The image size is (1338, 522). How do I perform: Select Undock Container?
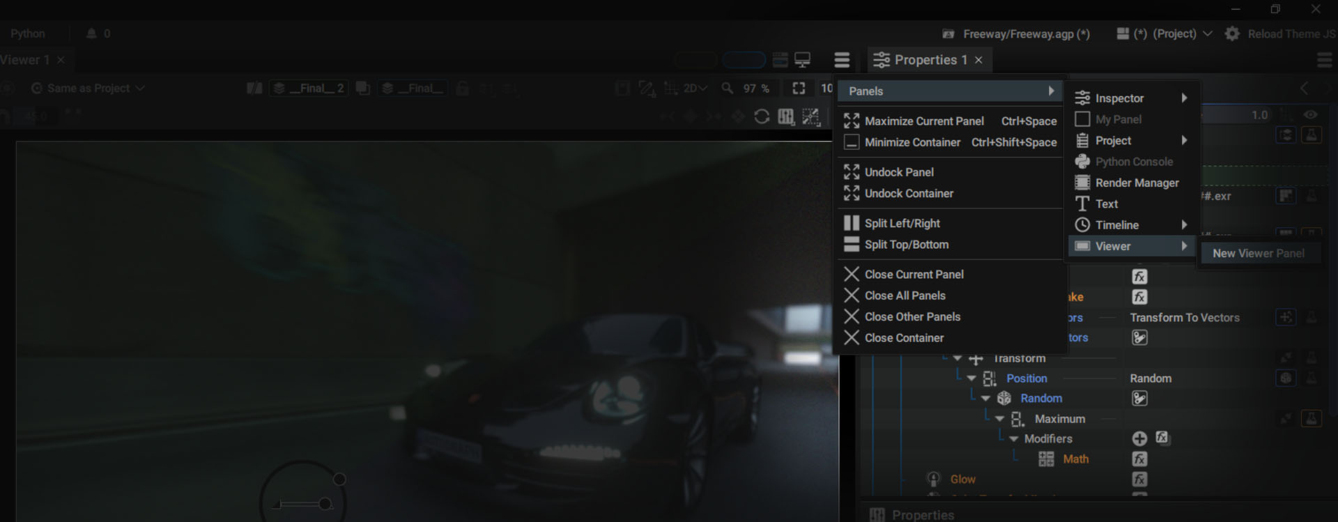pos(950,193)
